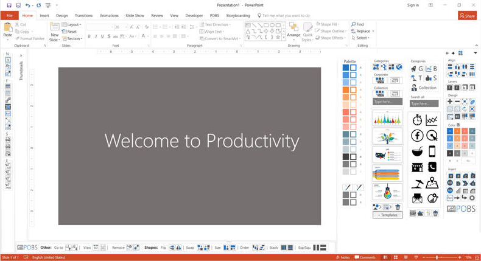Toggle Underline formatting
Viewport: 481px width, 261px height.
click(102, 36)
